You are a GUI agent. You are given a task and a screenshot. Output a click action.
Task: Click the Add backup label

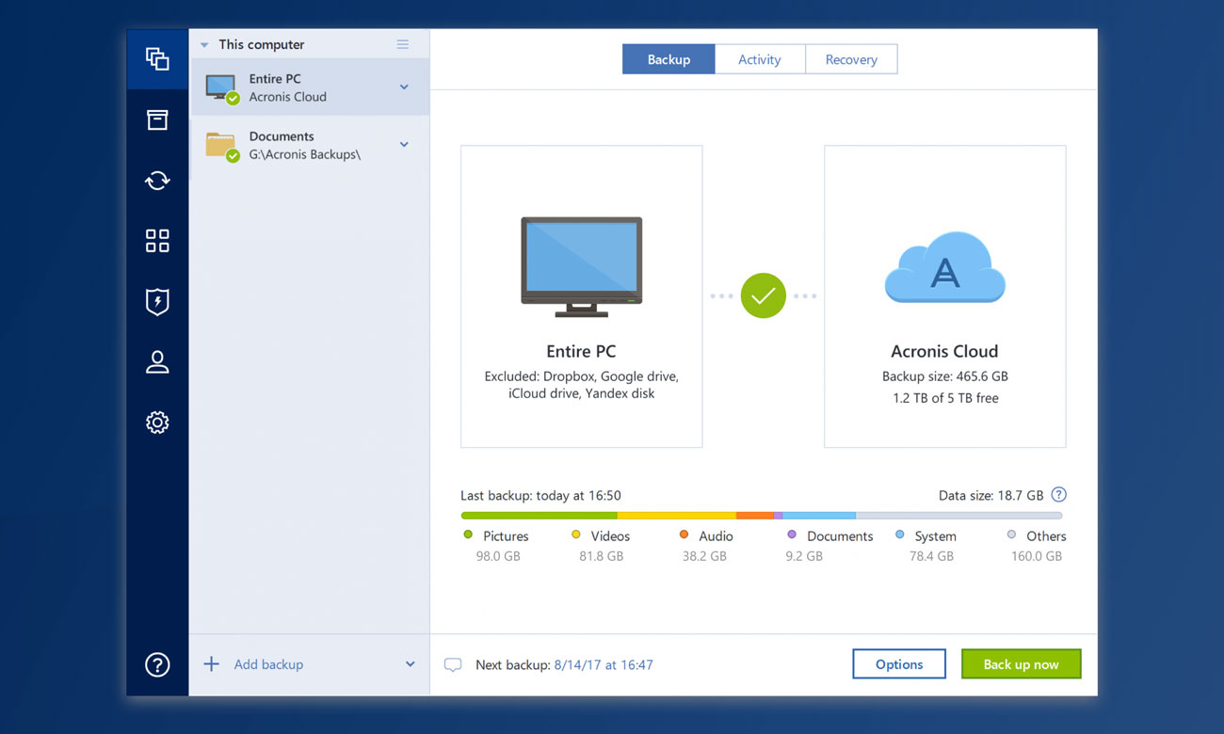tap(268, 664)
